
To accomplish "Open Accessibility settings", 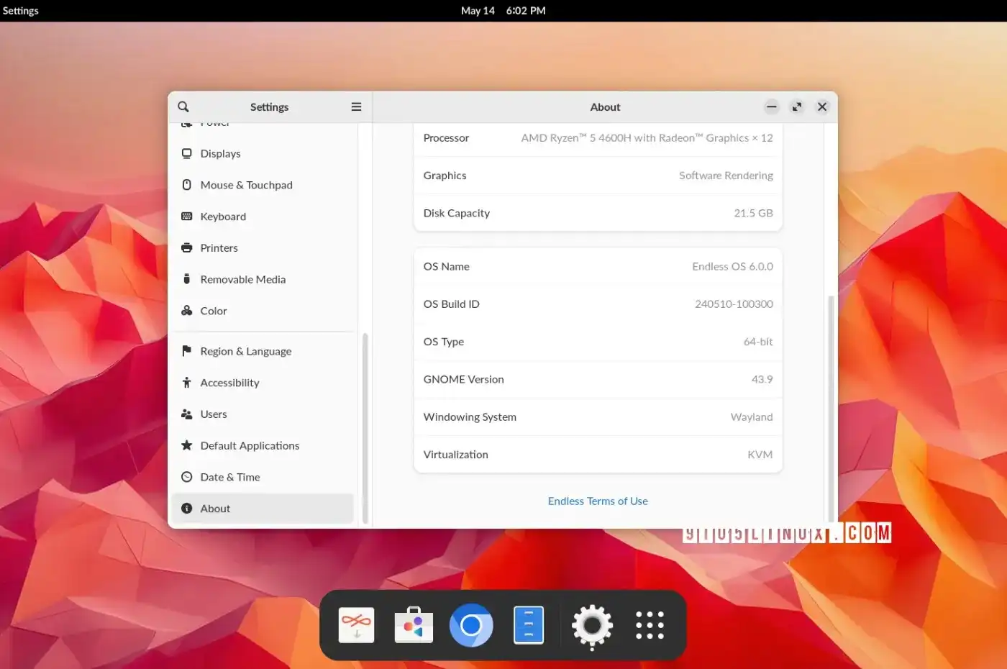I will [263, 383].
